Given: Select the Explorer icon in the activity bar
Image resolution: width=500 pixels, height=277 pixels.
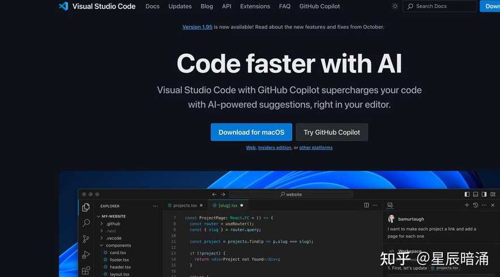Looking at the screenshot, I should coord(86,207).
